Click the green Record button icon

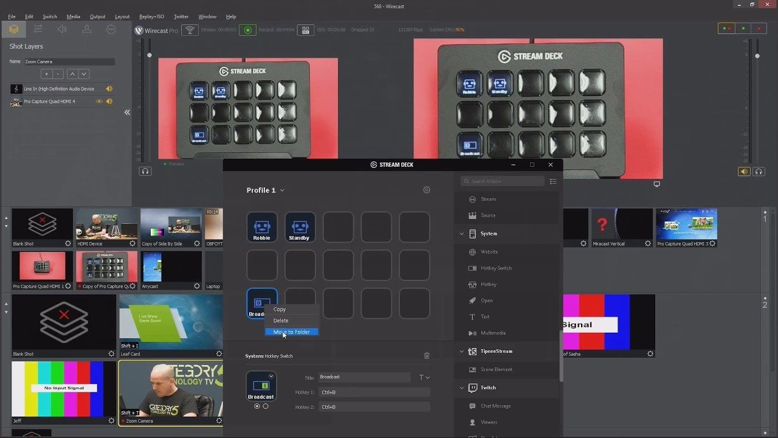247,30
